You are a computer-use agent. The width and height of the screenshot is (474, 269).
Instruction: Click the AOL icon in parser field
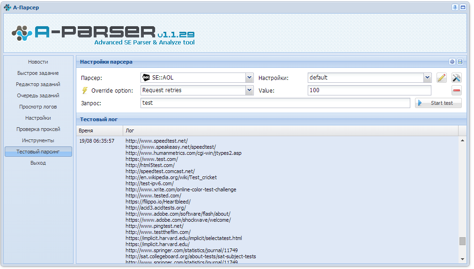click(146, 78)
